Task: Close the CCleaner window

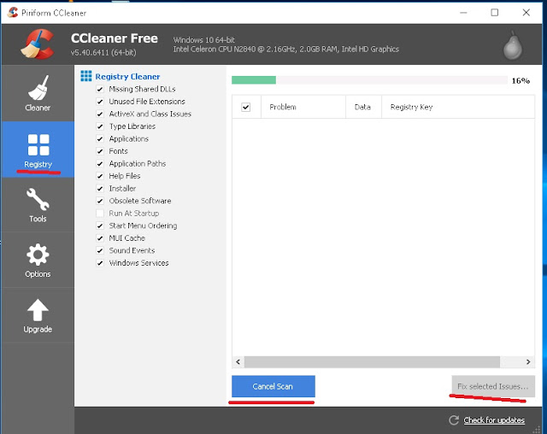Action: tap(526, 13)
